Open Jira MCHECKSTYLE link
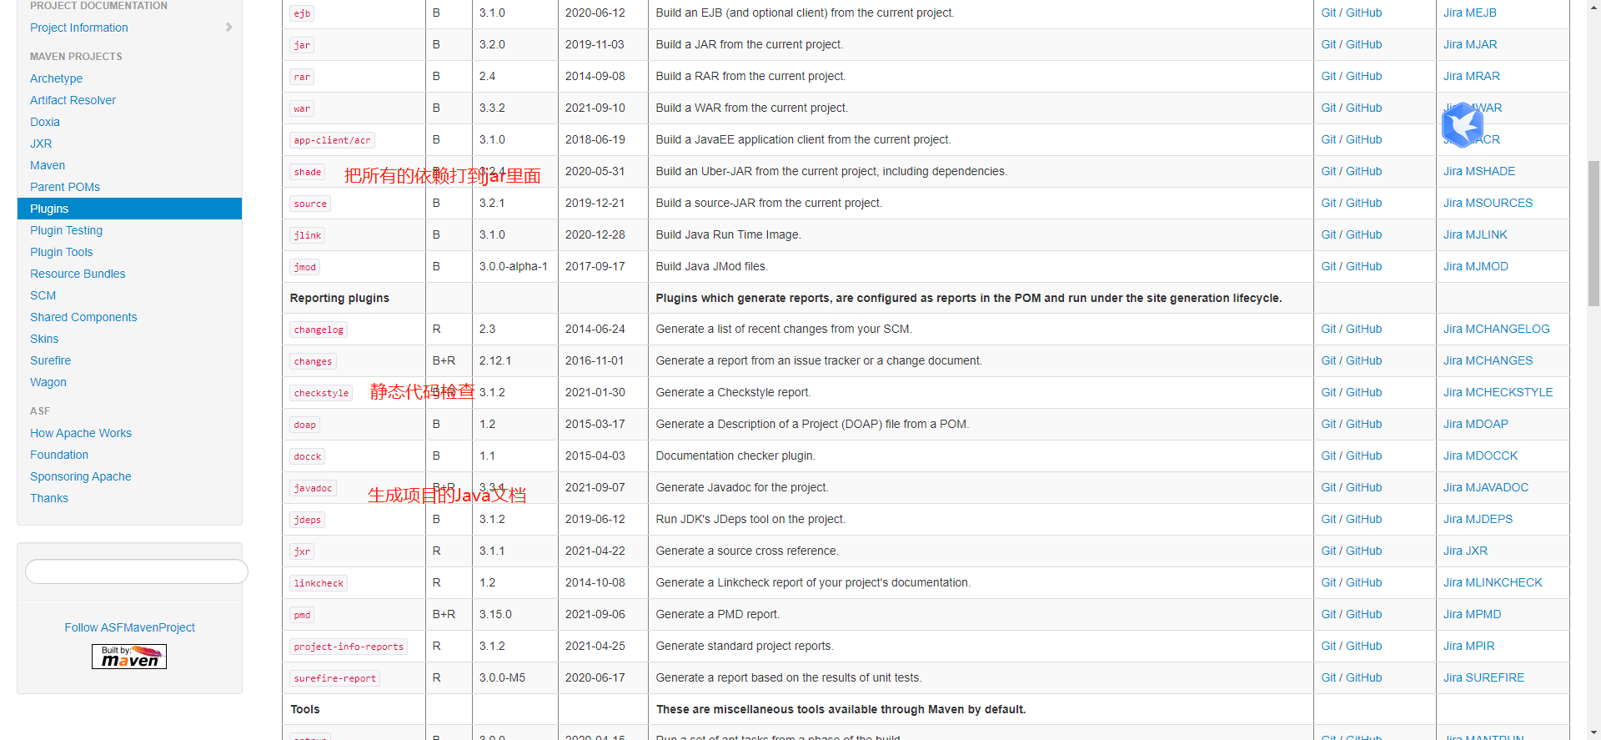 1498,392
